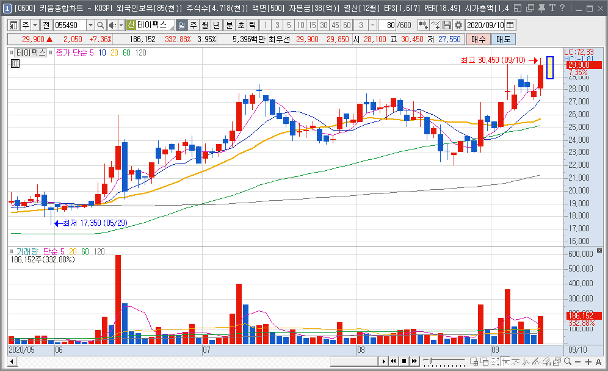
Task: Click the crosshair cursor tool icon
Action: 505,361
